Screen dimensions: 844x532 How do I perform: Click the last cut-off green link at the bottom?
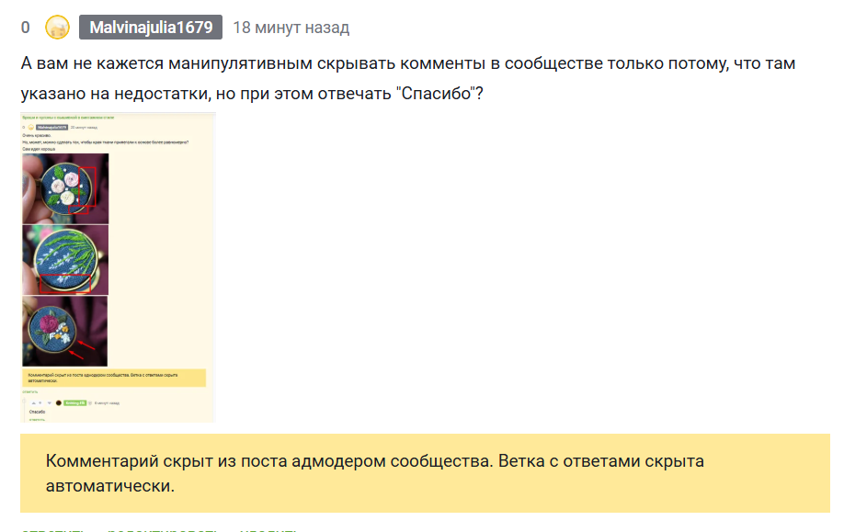(268, 530)
